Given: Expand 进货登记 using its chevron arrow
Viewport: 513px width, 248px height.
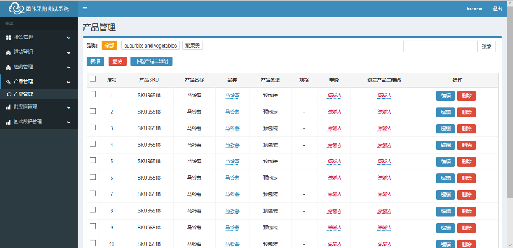Looking at the screenshot, I should [69, 52].
